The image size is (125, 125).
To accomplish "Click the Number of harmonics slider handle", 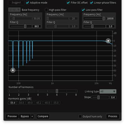I will click(x=57, y=91).
